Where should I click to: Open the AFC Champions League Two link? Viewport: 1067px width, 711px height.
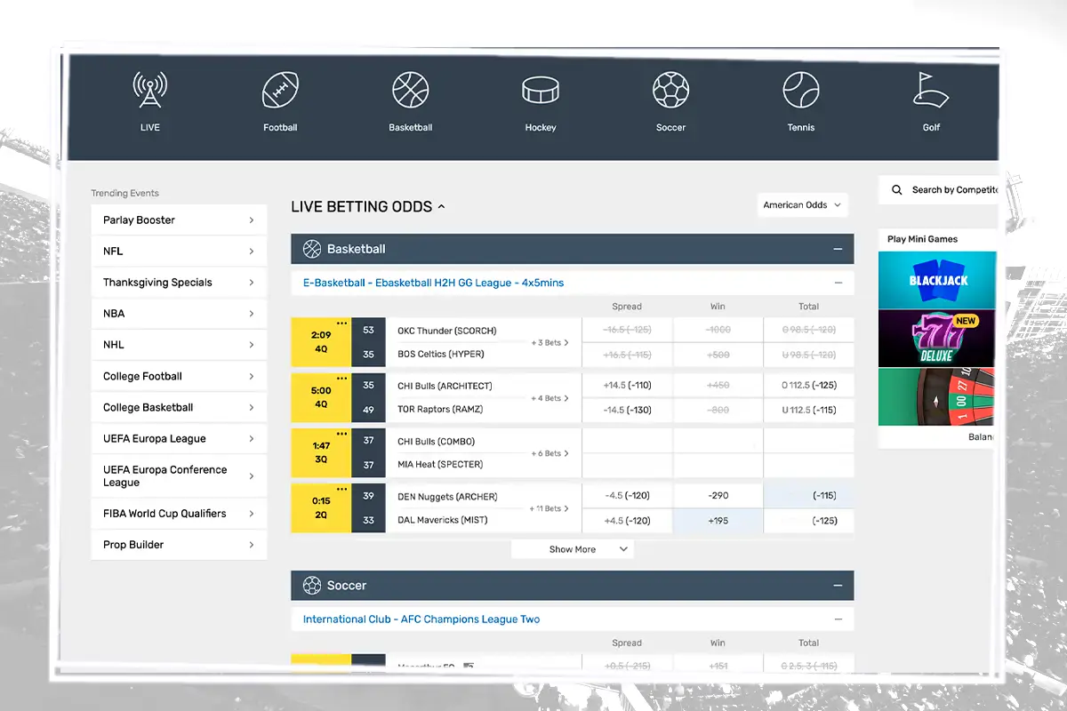pyautogui.click(x=421, y=619)
